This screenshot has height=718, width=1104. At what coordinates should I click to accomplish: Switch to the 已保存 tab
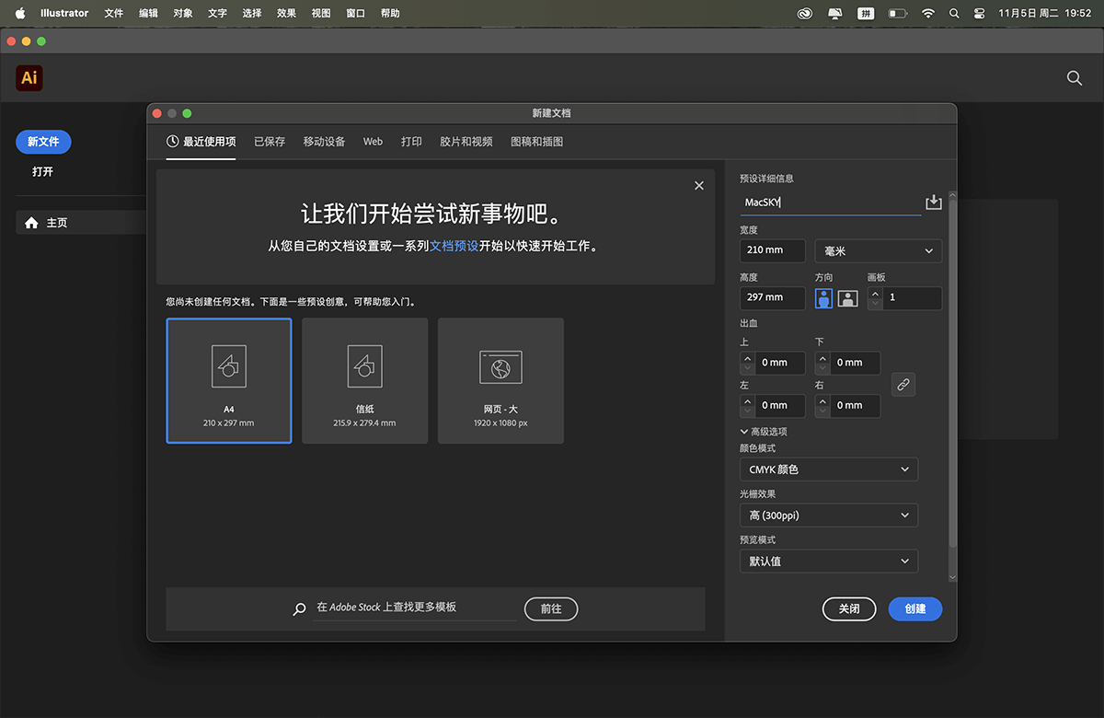[x=270, y=142]
